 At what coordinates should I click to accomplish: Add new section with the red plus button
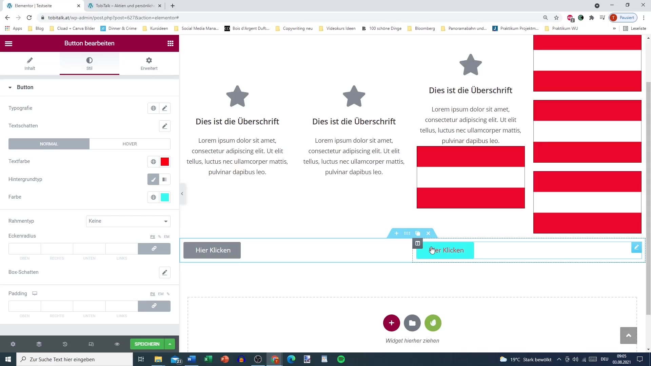pyautogui.click(x=391, y=323)
